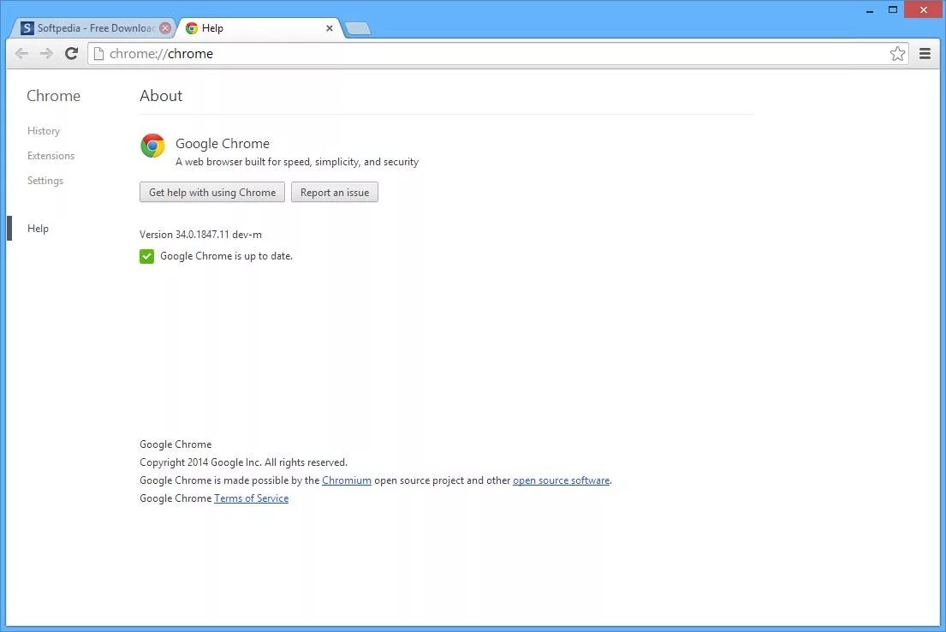Open the Chromium link
Screen dimensions: 946x632
coord(347,480)
